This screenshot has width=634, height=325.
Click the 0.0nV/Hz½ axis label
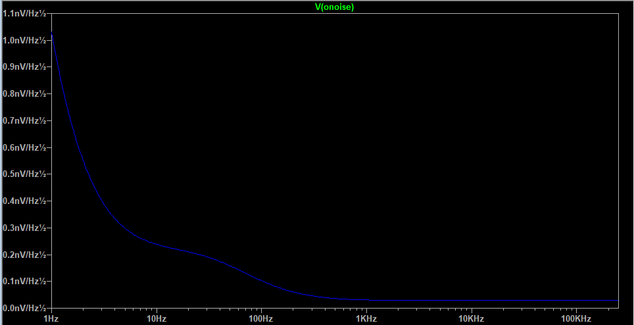click(x=24, y=308)
